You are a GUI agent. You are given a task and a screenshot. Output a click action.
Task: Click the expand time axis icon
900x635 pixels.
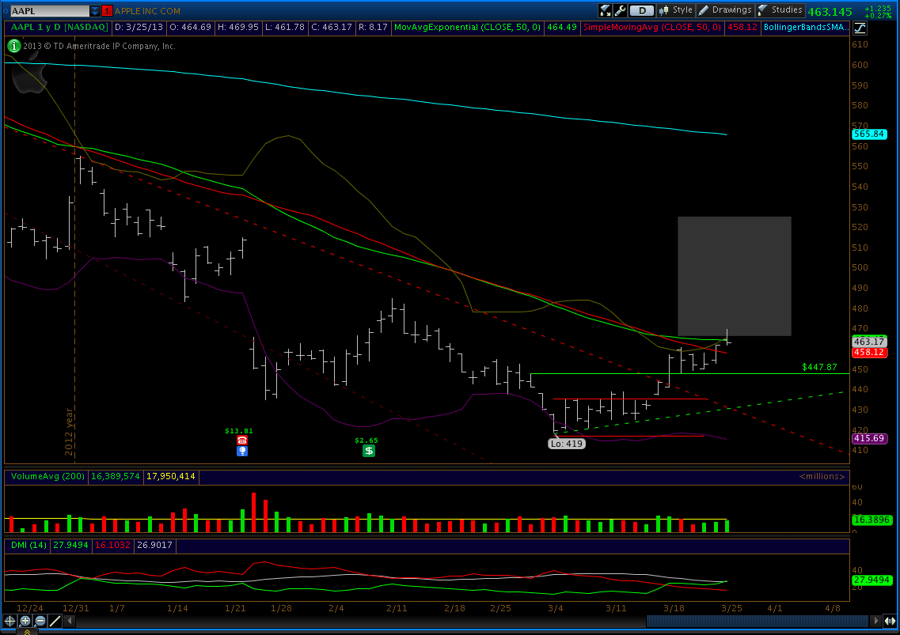[889, 620]
